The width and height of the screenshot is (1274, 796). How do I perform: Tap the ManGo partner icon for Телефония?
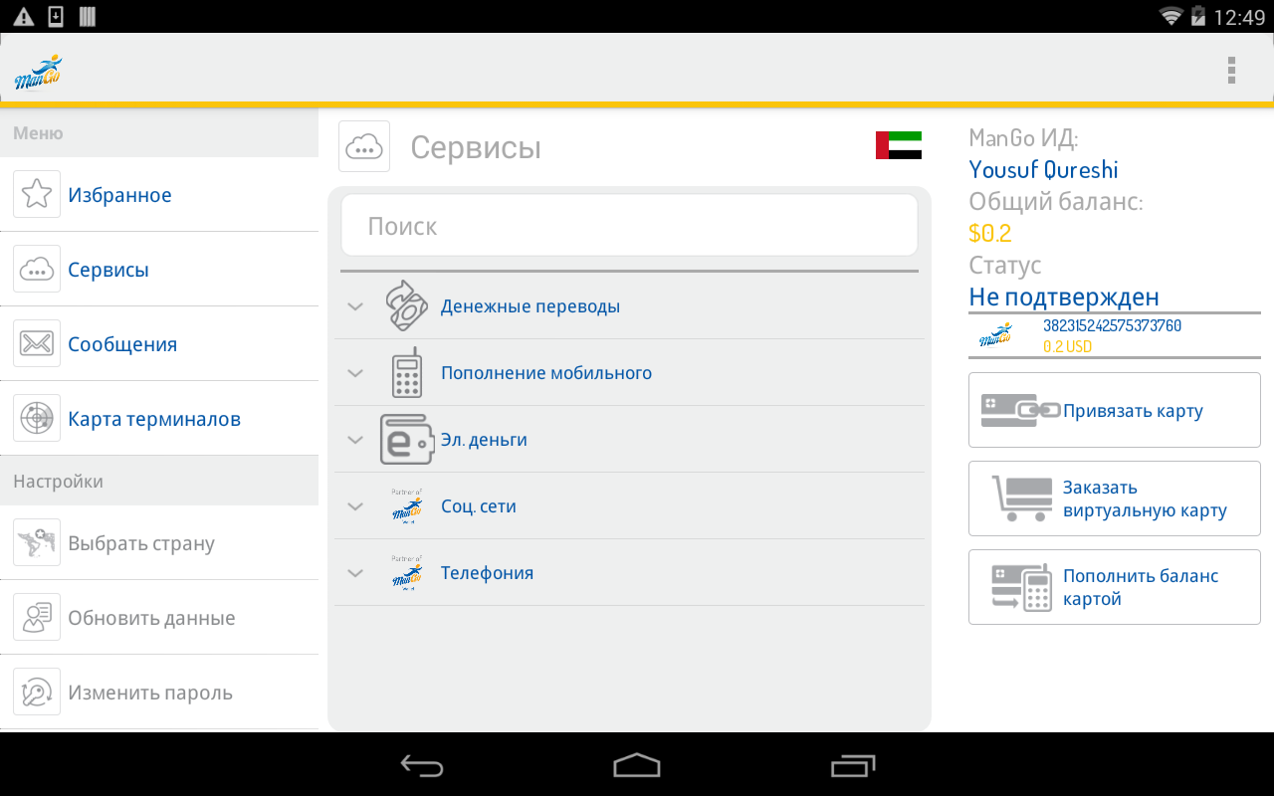click(x=407, y=572)
